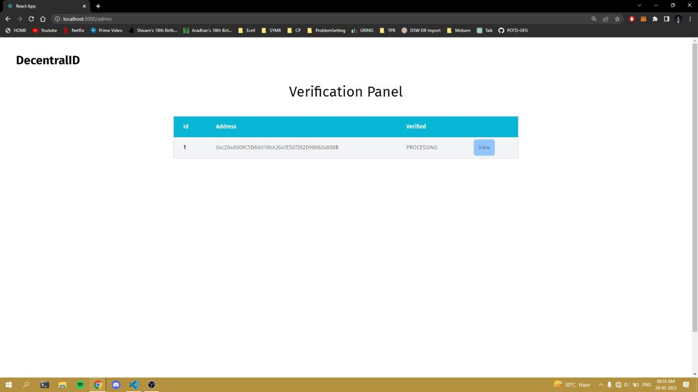Viewport: 698px width, 392px height.
Task: Go back using the browser back arrow
Action: tap(8, 19)
